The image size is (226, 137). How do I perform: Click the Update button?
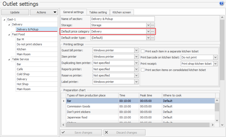(x=15, y=12)
